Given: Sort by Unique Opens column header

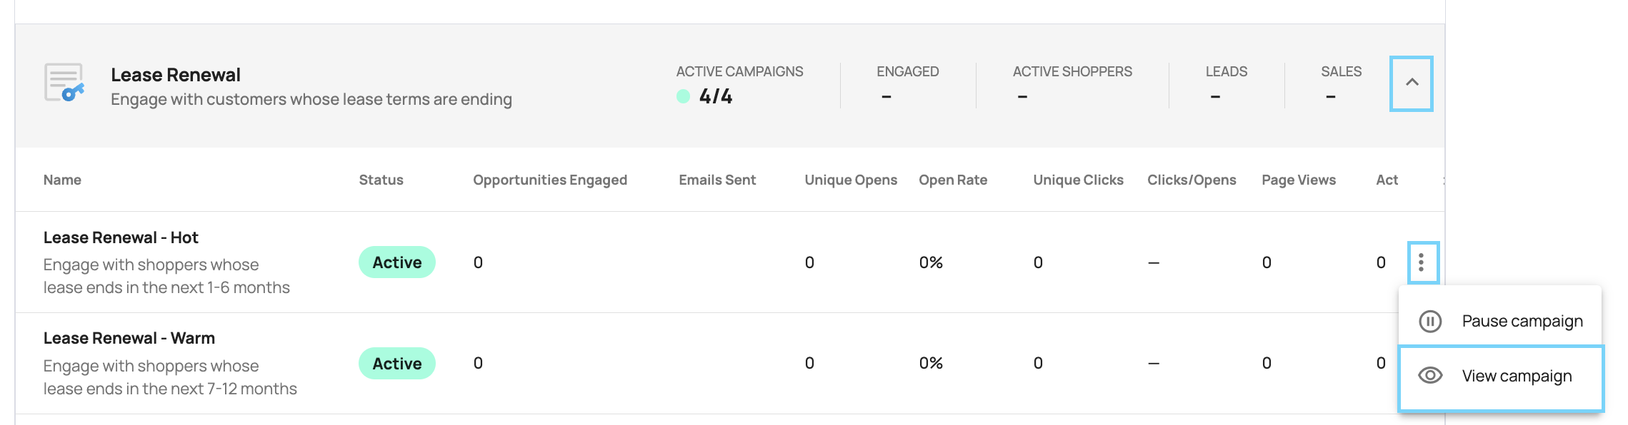Looking at the screenshot, I should click(x=851, y=180).
